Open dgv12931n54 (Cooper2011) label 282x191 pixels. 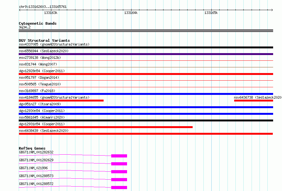[42, 124]
